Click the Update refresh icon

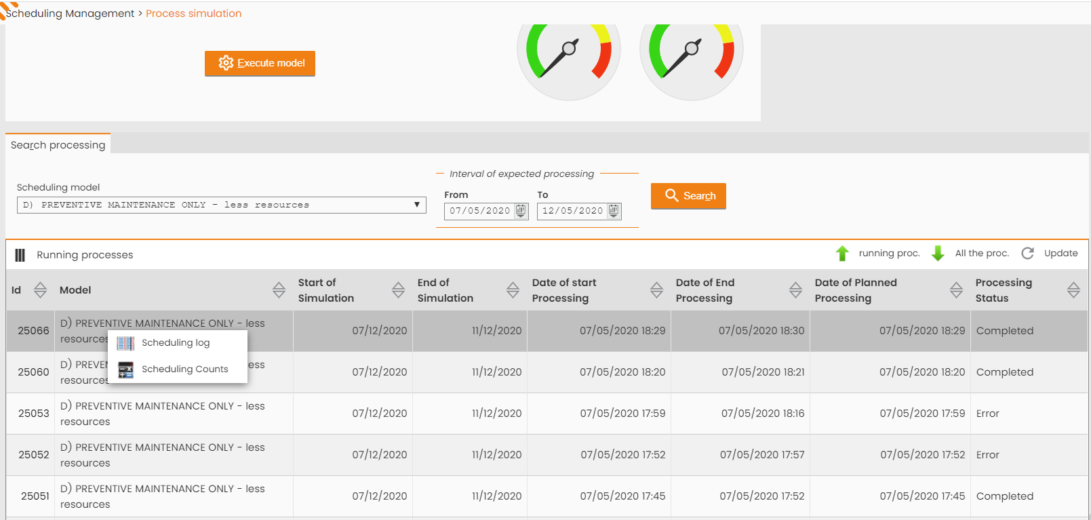tap(1027, 253)
